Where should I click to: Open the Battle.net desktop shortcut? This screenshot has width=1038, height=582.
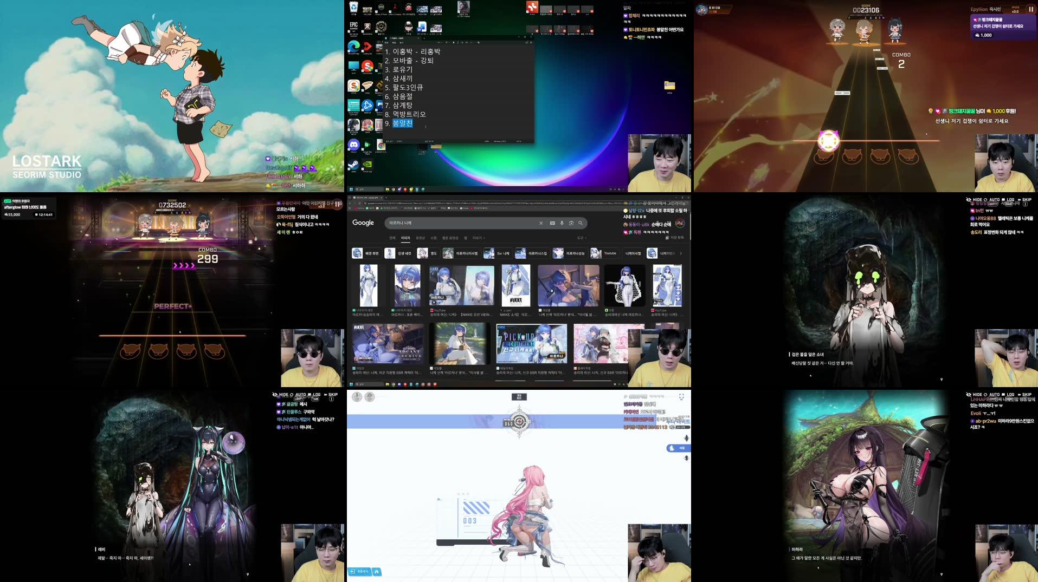tap(367, 106)
